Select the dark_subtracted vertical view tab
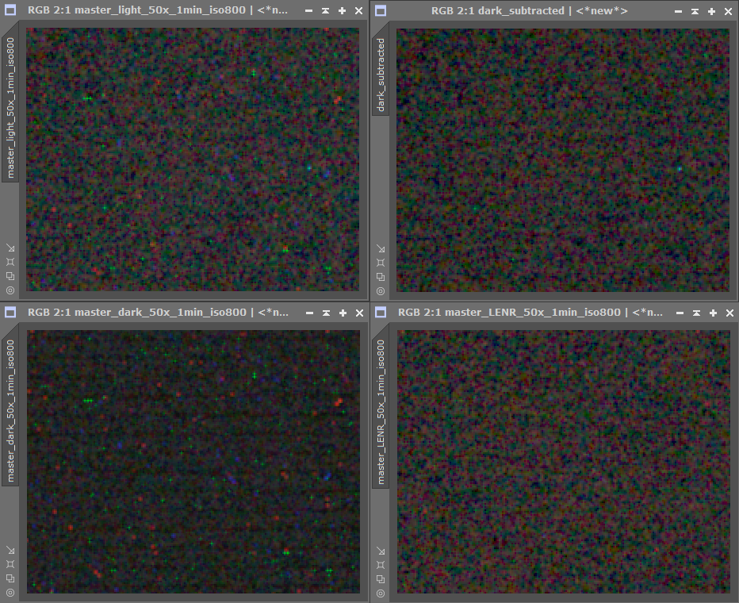This screenshot has height=603, width=739. 381,75
